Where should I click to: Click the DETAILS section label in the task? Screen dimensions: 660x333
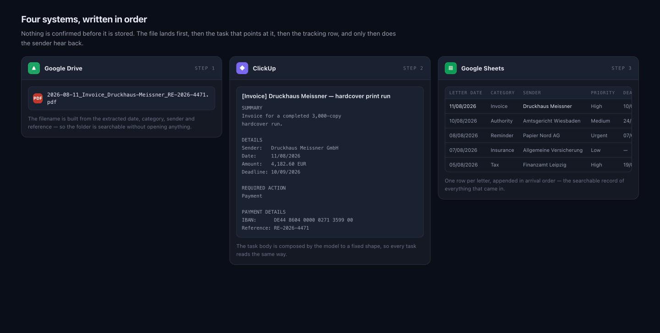click(x=252, y=140)
